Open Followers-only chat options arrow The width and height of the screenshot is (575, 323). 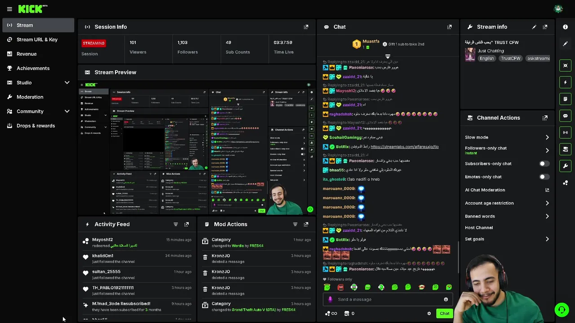[547, 150]
